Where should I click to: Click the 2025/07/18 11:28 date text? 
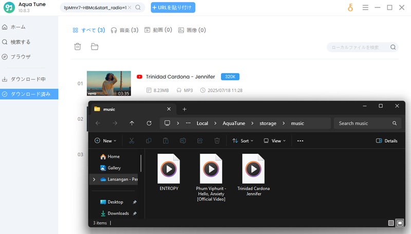point(225,90)
